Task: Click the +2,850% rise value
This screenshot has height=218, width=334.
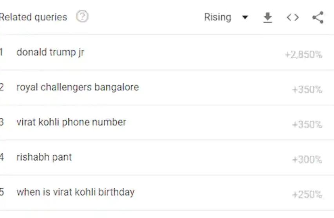Action: click(303, 54)
